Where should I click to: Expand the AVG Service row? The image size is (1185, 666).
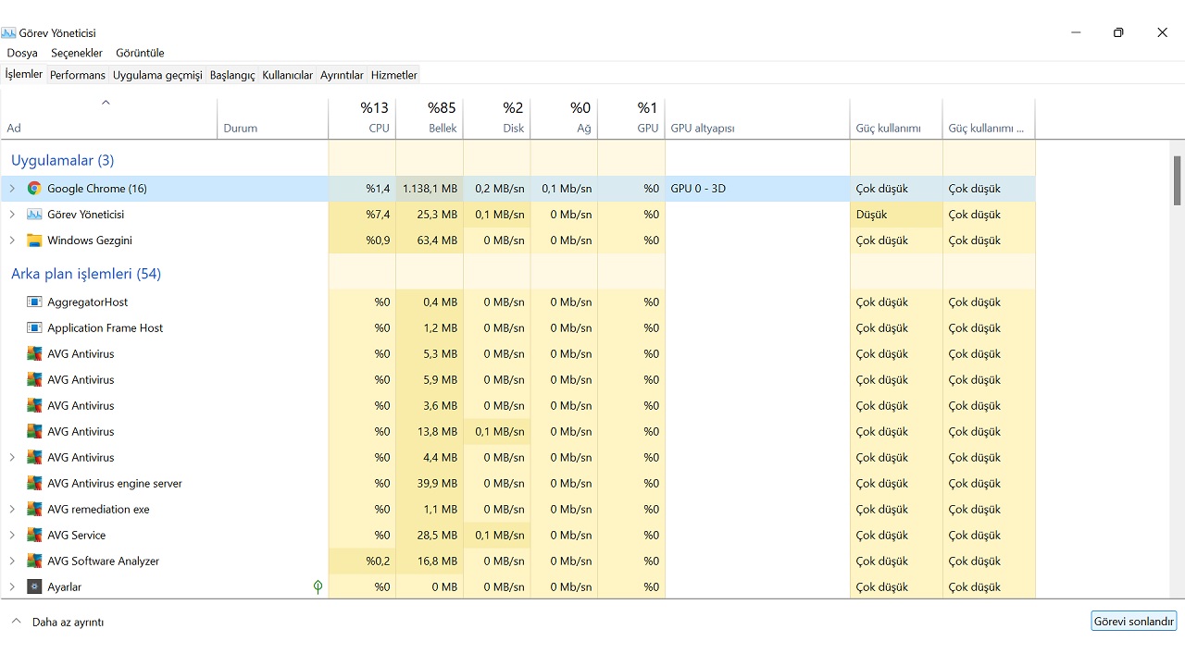point(12,536)
